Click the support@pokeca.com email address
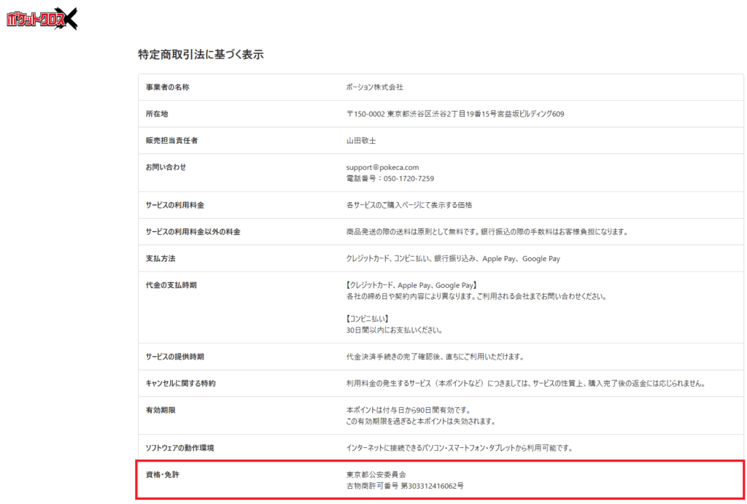 (382, 167)
